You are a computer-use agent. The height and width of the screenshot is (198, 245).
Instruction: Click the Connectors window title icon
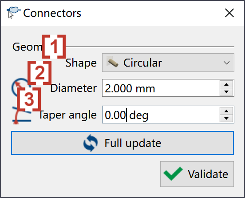click(x=14, y=11)
